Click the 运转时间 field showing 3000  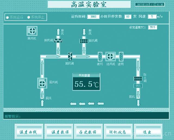click(93, 17)
